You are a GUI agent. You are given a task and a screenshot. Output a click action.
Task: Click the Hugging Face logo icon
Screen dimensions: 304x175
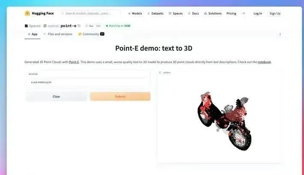(27, 13)
